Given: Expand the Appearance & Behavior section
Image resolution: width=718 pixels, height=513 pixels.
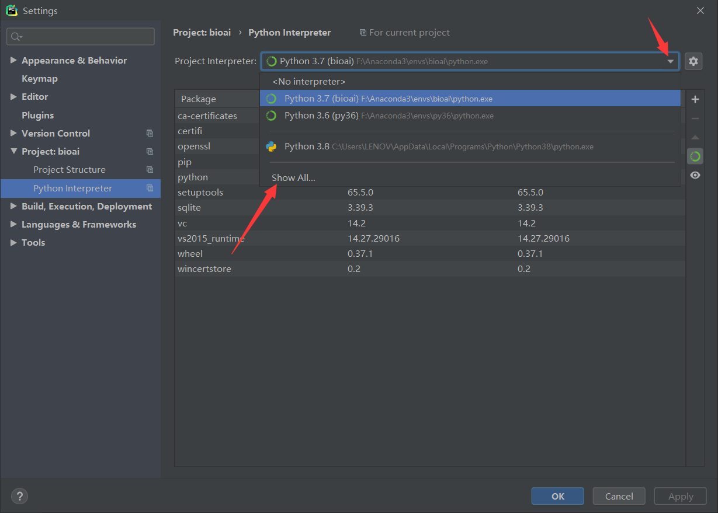Looking at the screenshot, I should [13, 60].
